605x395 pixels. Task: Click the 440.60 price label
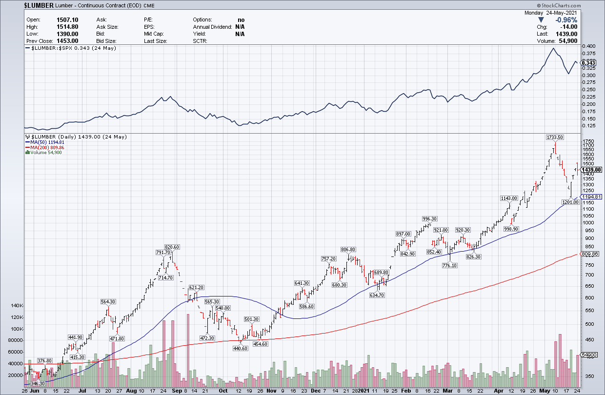pos(240,349)
